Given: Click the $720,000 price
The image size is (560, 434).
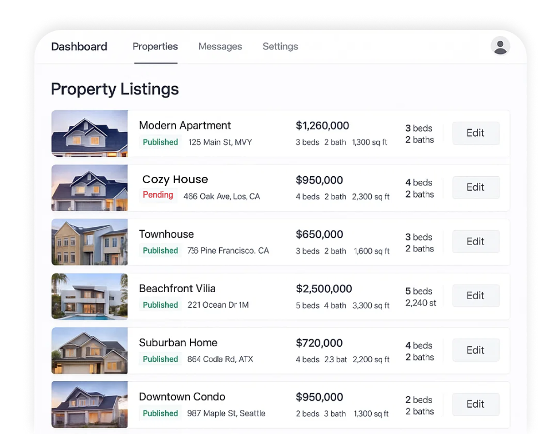Looking at the screenshot, I should click(319, 343).
